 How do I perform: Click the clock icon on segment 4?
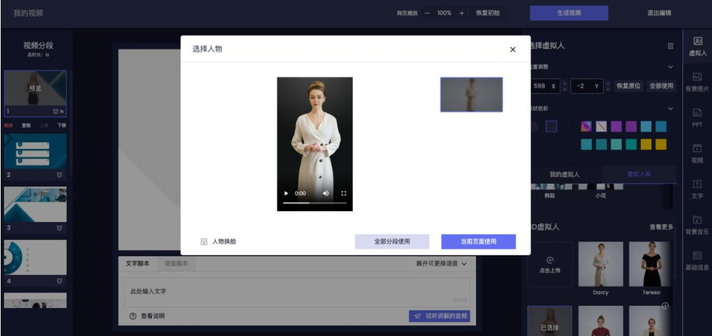coord(59,281)
